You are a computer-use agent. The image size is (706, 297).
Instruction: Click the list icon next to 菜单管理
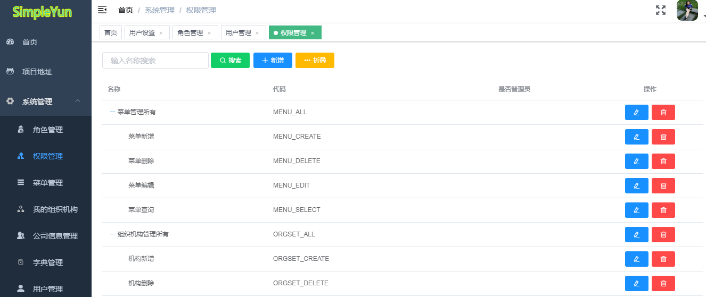21,183
